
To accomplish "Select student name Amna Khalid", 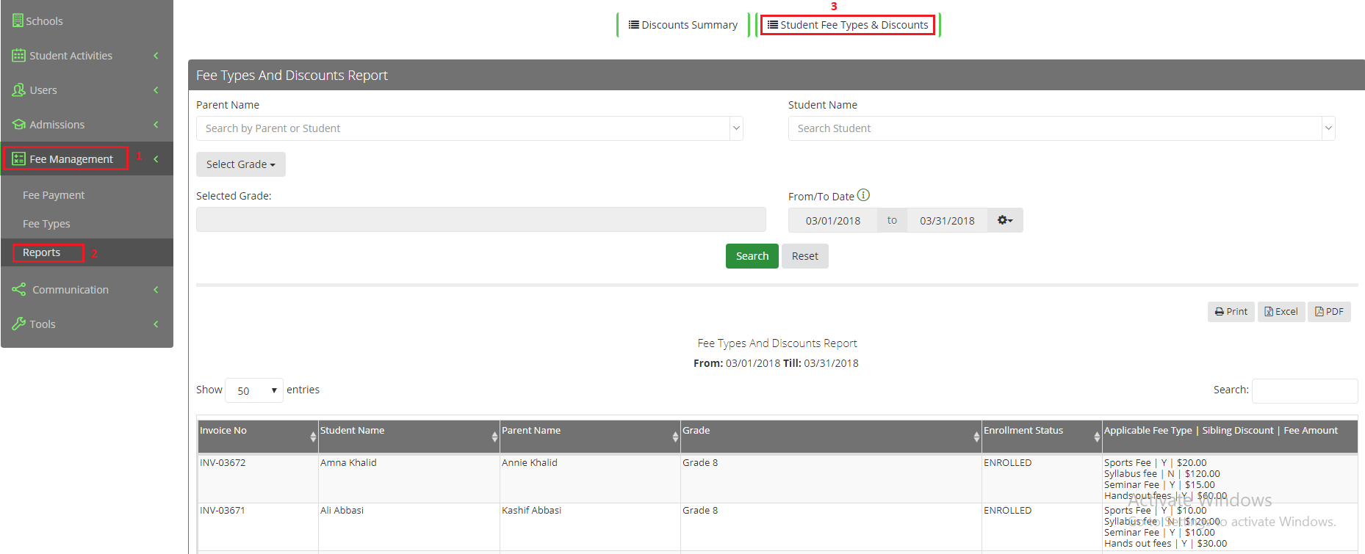I will 348,462.
